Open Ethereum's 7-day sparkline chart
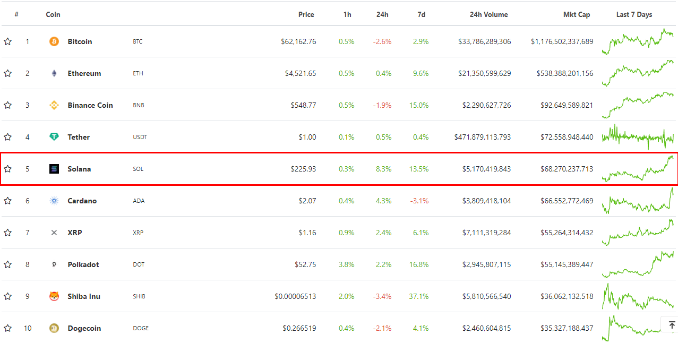This screenshot has width=678, height=343. click(638, 73)
